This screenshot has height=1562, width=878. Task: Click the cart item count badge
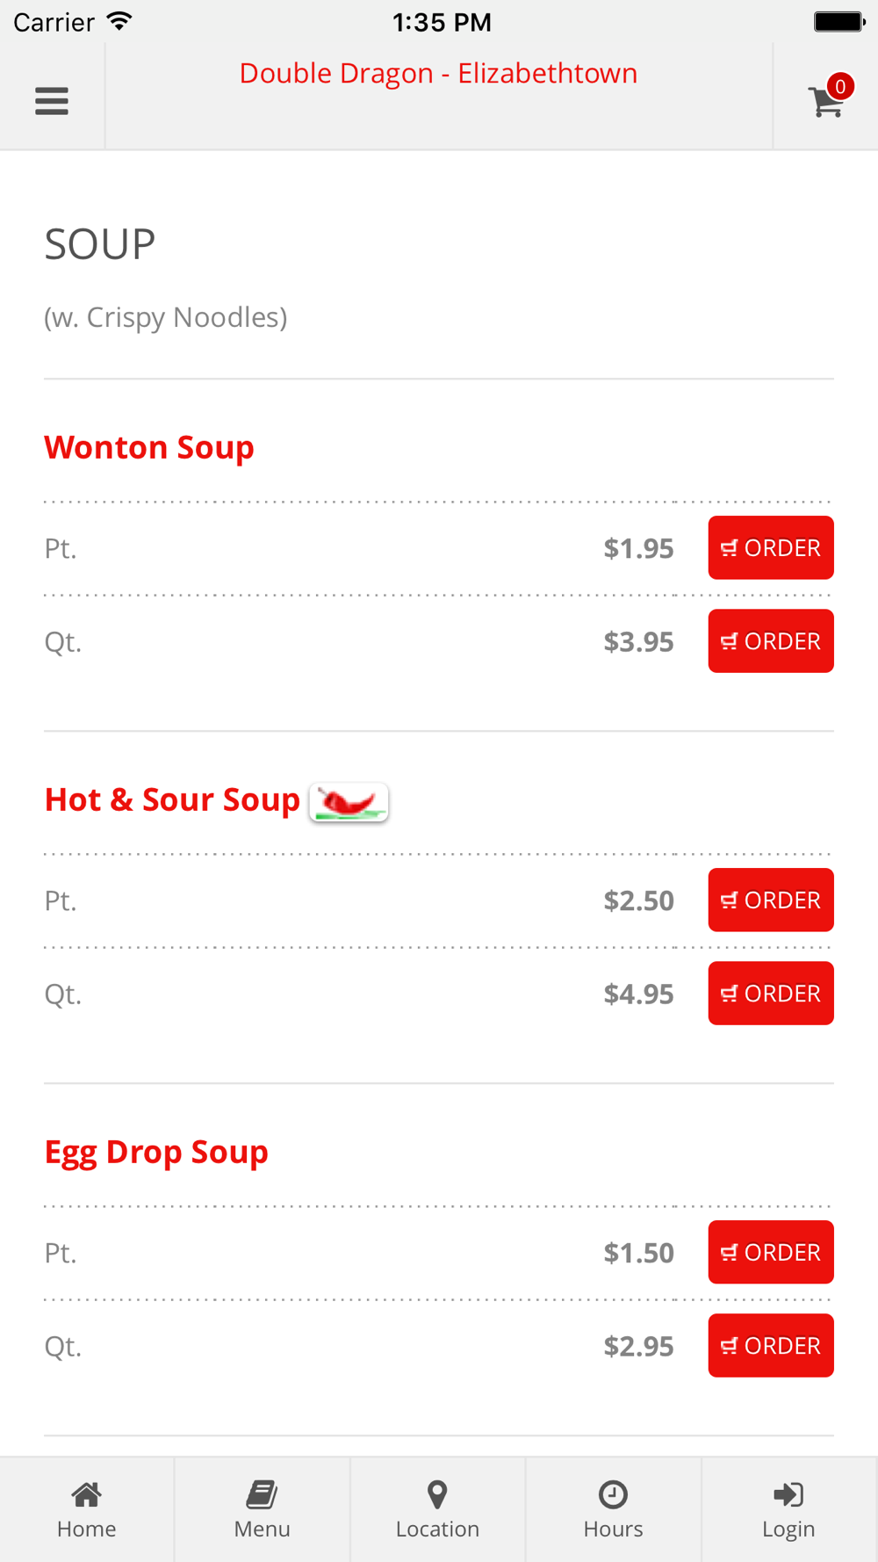pyautogui.click(x=840, y=86)
